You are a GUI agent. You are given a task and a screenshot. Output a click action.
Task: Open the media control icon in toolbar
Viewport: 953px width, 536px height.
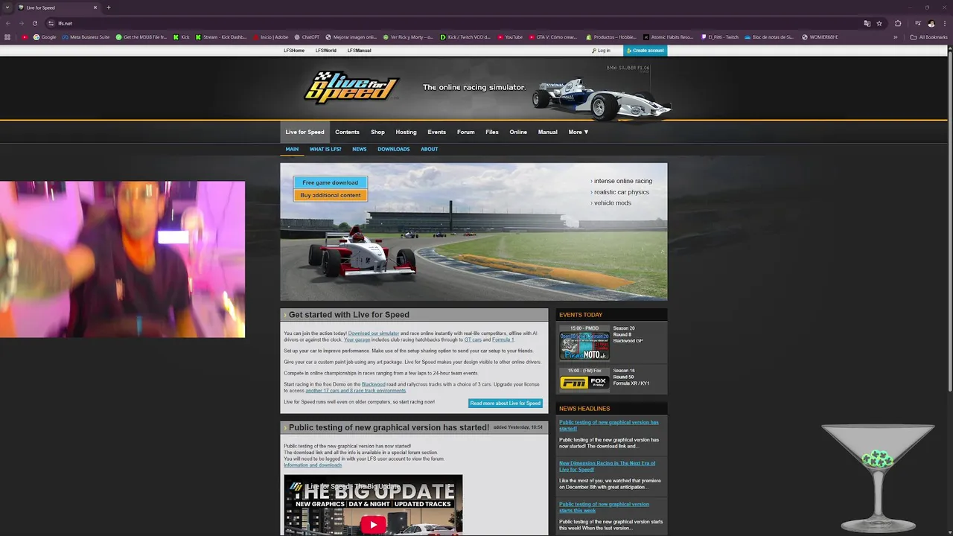(918, 23)
